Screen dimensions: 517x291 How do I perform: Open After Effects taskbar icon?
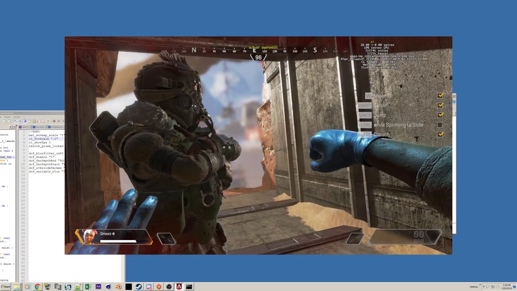pos(98,287)
